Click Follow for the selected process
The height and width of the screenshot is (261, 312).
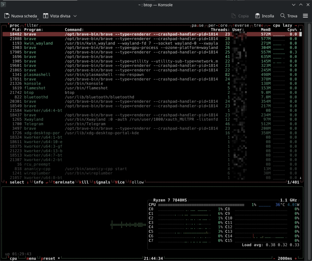(136, 182)
